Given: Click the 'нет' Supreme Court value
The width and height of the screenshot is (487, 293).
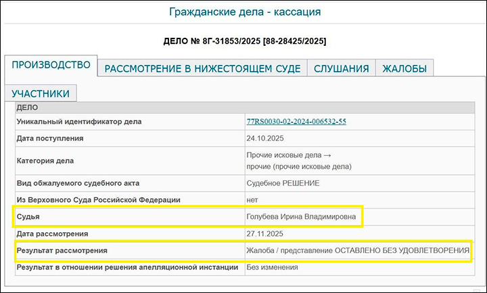Looking at the screenshot, I should pos(254,200).
